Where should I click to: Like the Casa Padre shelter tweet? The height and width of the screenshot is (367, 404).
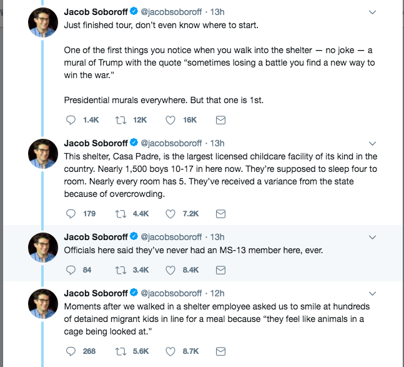pyautogui.click(x=170, y=213)
